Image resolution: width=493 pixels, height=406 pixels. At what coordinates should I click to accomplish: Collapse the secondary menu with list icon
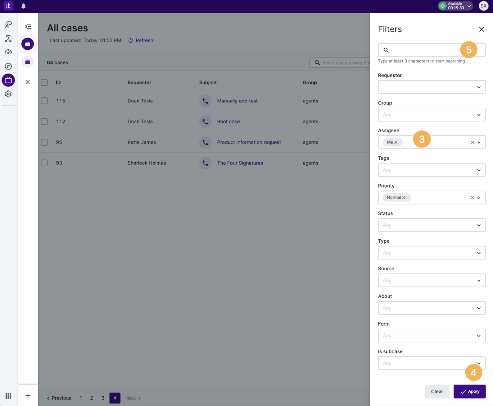click(x=28, y=26)
